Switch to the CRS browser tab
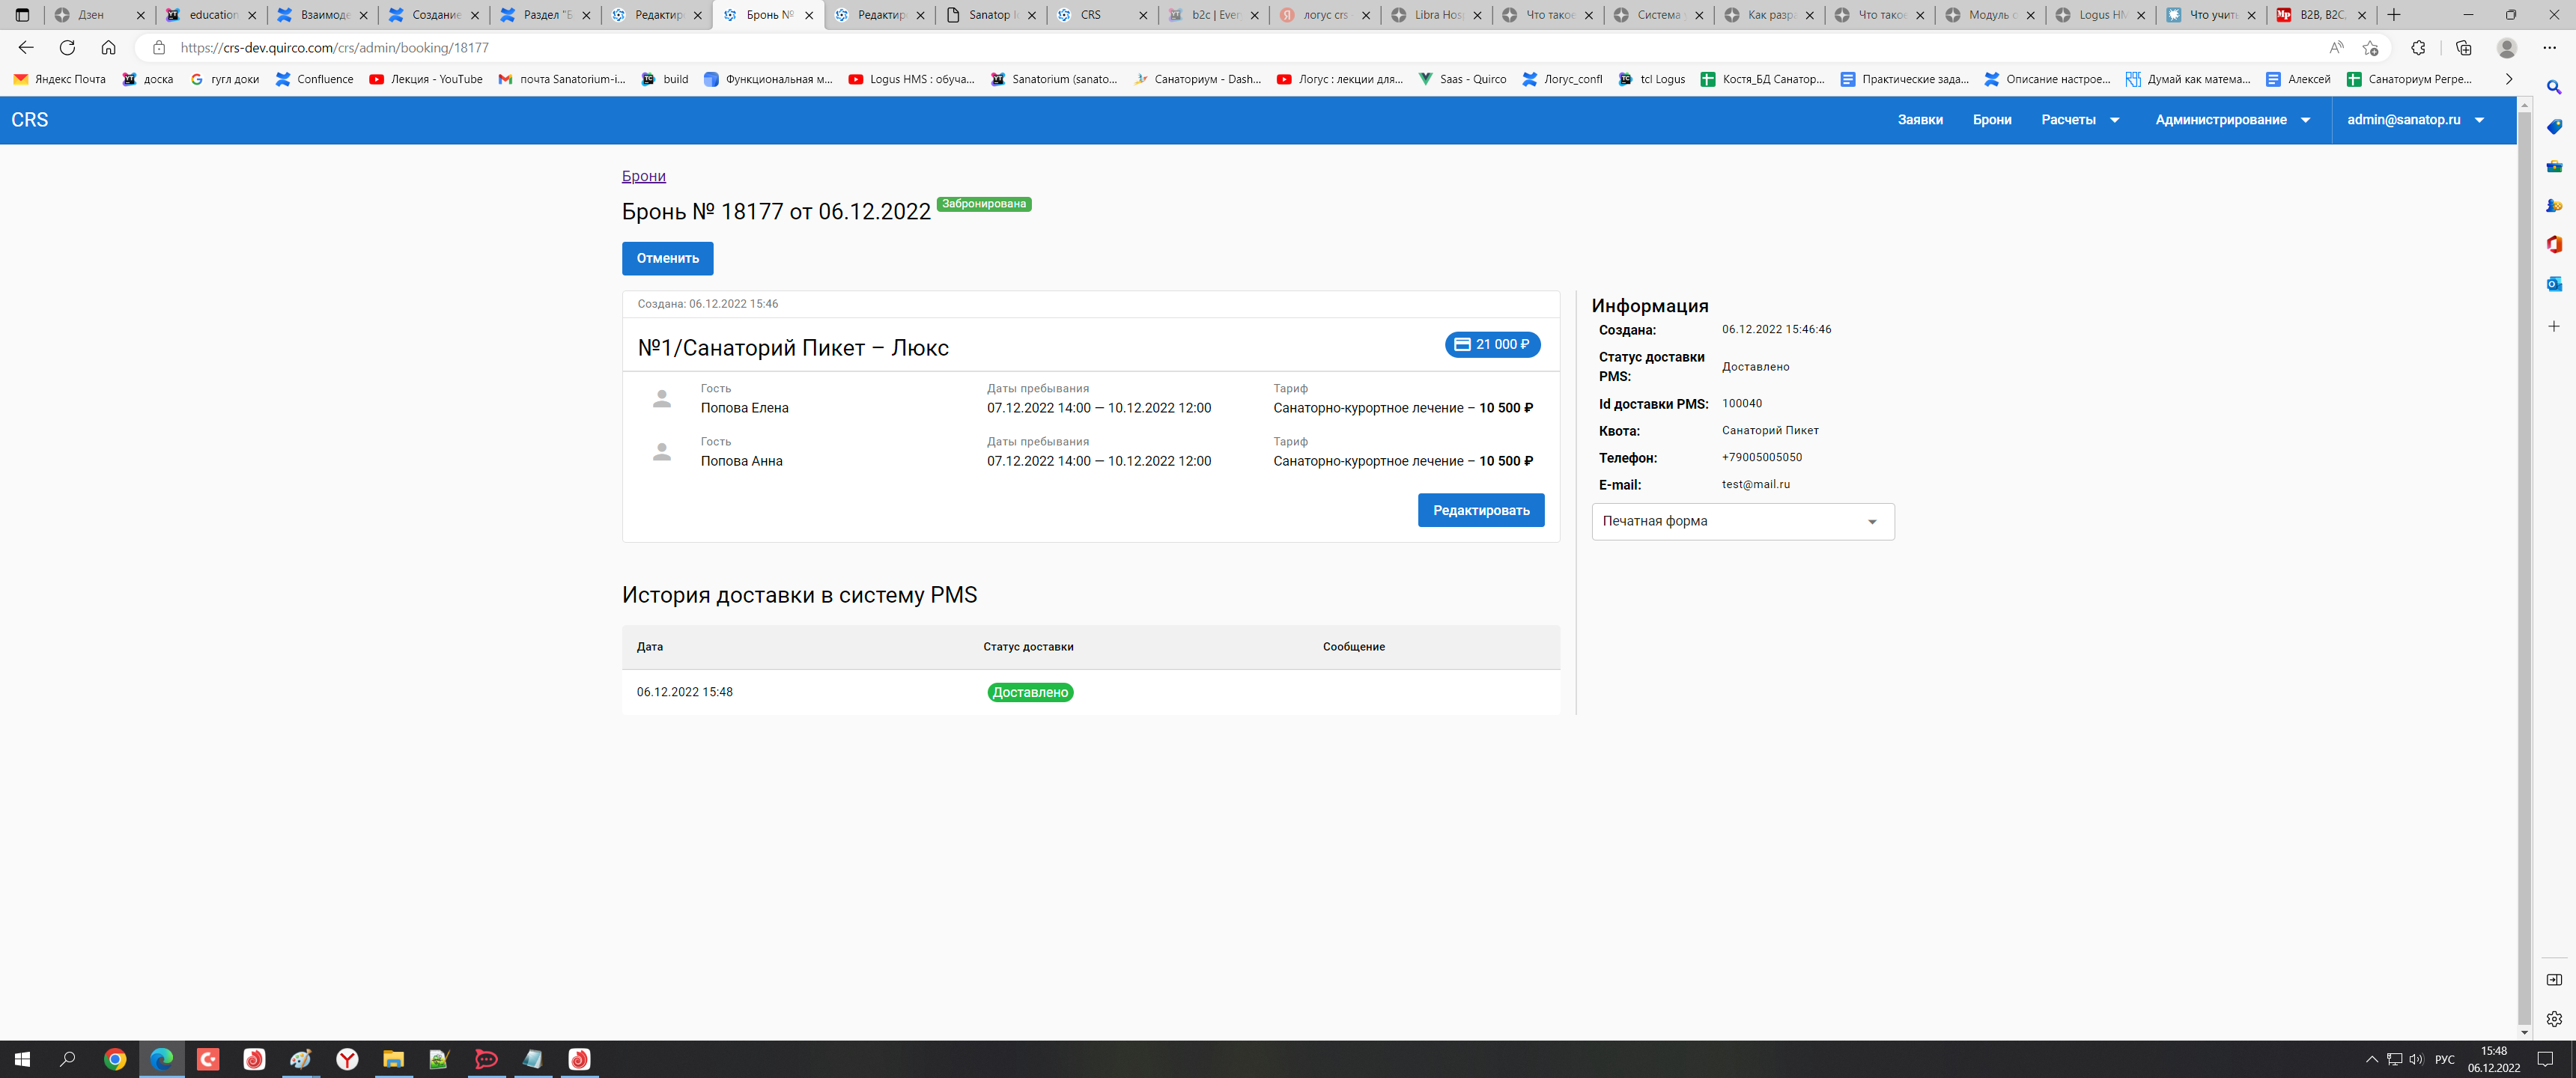This screenshot has height=1078, width=2576. [x=1090, y=15]
